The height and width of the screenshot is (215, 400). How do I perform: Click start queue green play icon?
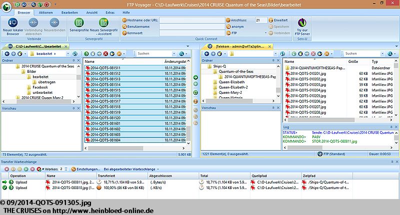coord(26,169)
